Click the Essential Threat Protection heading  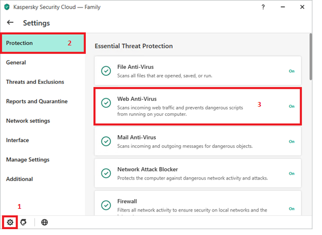[x=134, y=46]
